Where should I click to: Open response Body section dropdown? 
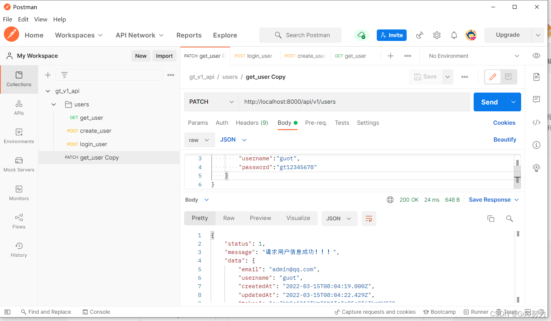point(197,200)
